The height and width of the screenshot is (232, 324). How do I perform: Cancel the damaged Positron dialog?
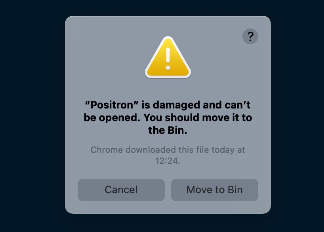pyautogui.click(x=121, y=190)
